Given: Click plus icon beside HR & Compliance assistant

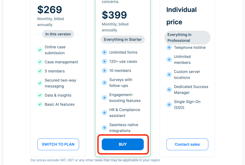Looking at the screenshot, I should [x=104, y=113].
